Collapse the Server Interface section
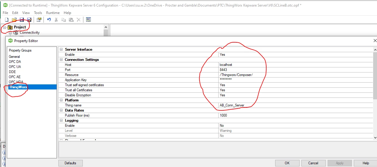Viewport: 377px width, 167px height. point(61,50)
